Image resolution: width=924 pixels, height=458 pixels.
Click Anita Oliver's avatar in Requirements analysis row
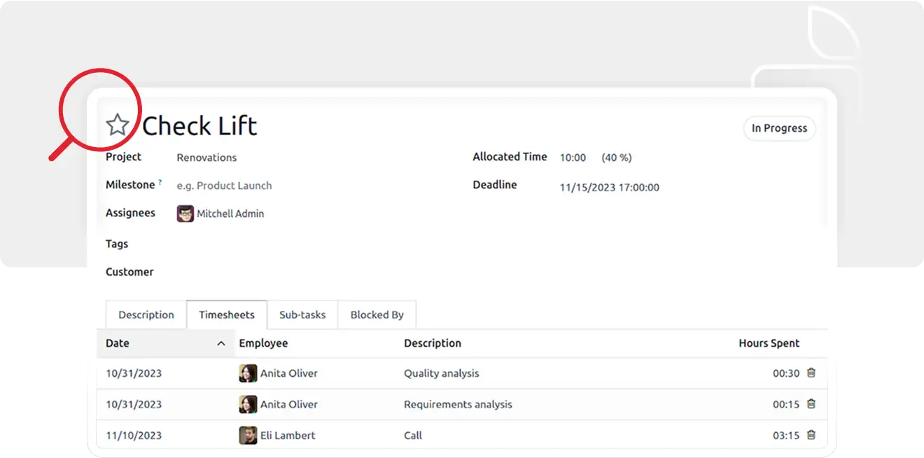coord(248,404)
